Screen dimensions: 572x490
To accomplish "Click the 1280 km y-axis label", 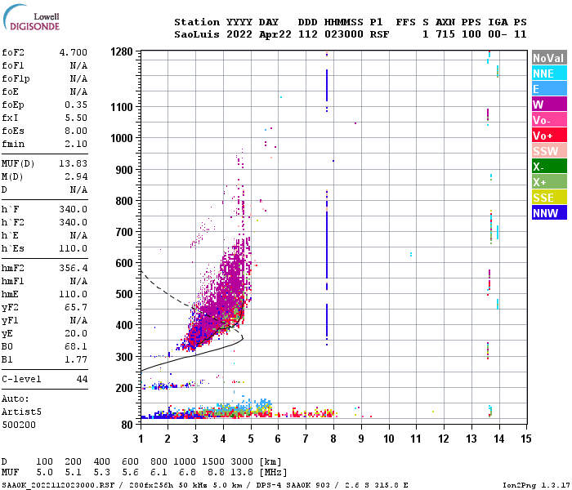I will (x=122, y=51).
